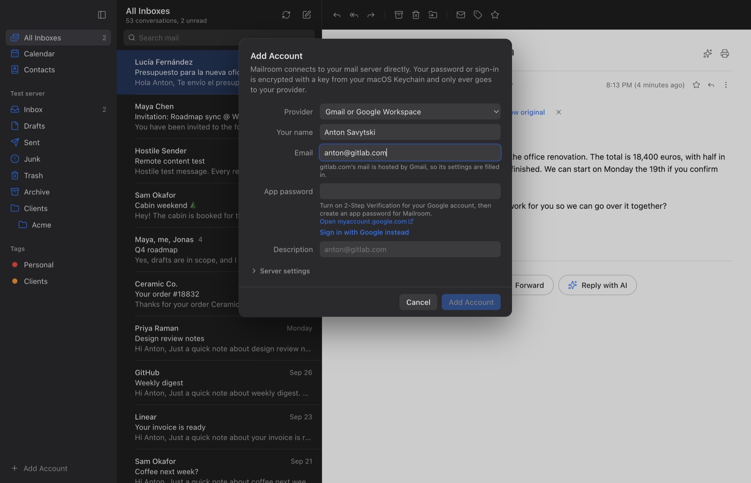
Task: Click the AI sparkle icon above message
Action: (x=708, y=53)
